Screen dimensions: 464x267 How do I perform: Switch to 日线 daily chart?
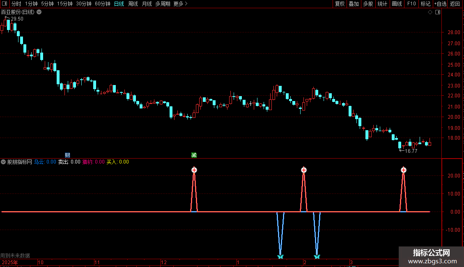click(119, 4)
